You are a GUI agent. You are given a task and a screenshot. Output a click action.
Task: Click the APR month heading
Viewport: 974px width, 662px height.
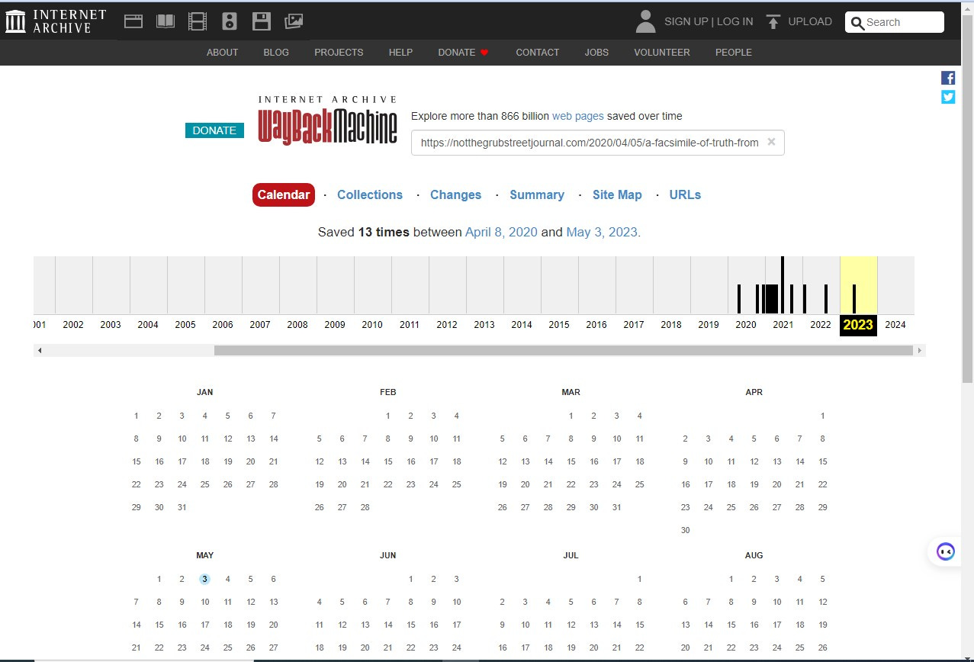[x=754, y=392]
